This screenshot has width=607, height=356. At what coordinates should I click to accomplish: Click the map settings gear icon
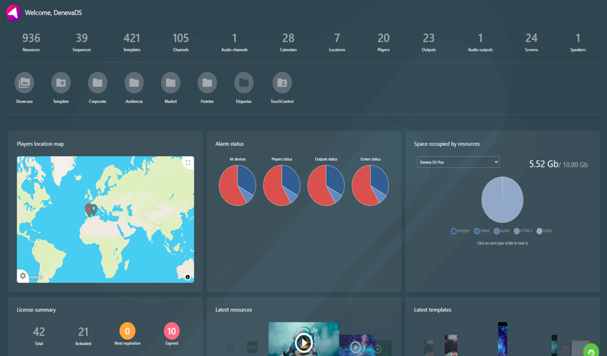[x=23, y=276]
